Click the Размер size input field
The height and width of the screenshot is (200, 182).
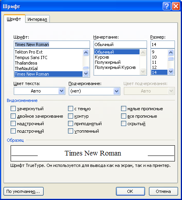click(x=163, y=44)
